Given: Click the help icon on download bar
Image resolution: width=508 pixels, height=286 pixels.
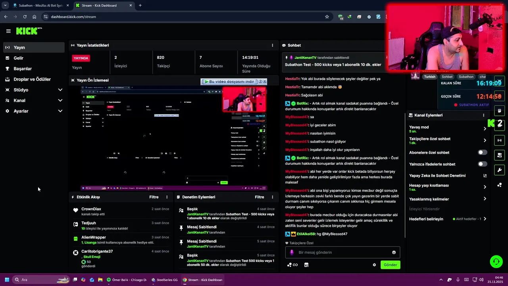Looking at the screenshot, I should point(260,81).
